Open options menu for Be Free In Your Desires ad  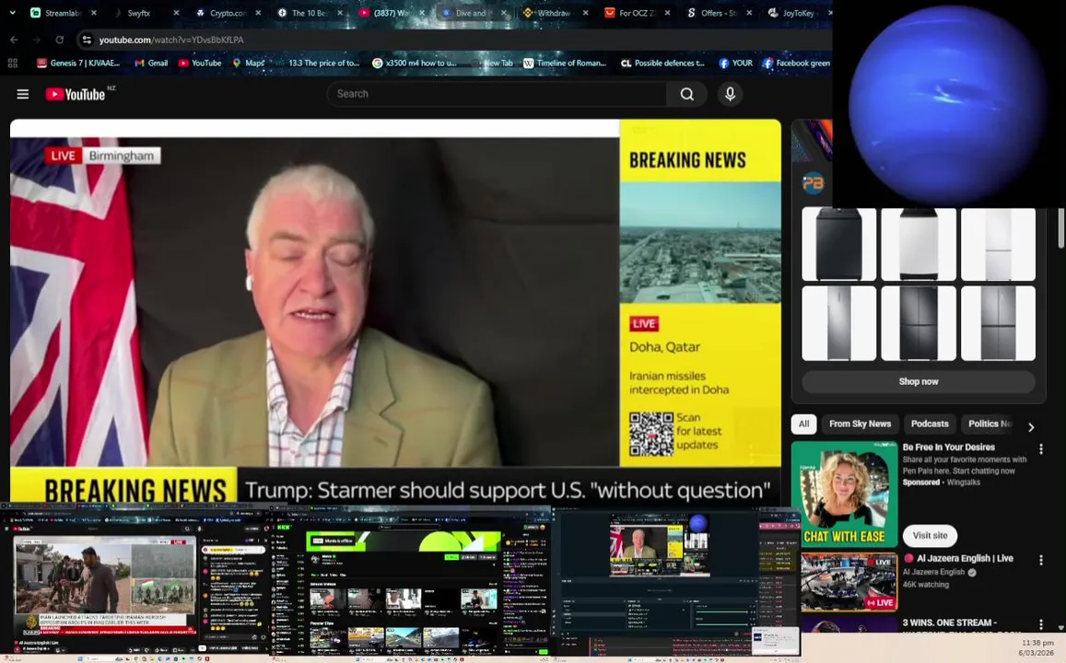[1041, 449]
